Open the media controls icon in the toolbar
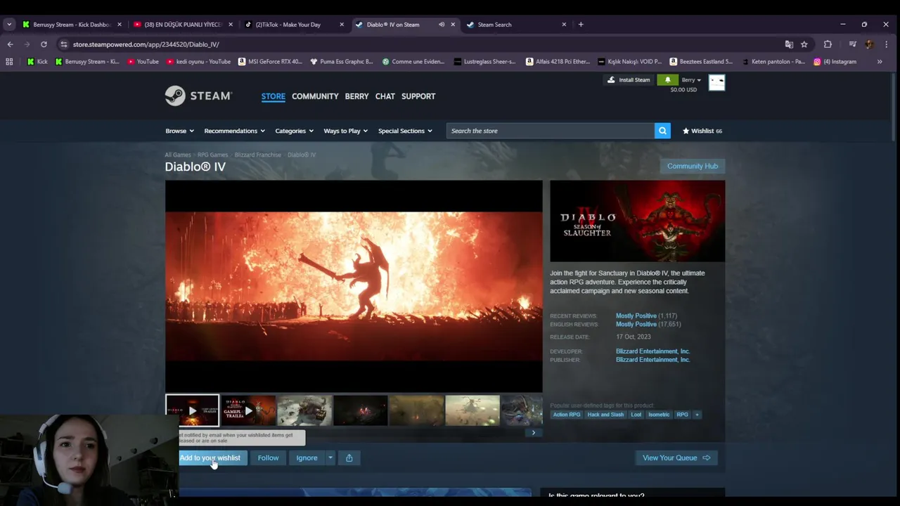 (x=852, y=44)
